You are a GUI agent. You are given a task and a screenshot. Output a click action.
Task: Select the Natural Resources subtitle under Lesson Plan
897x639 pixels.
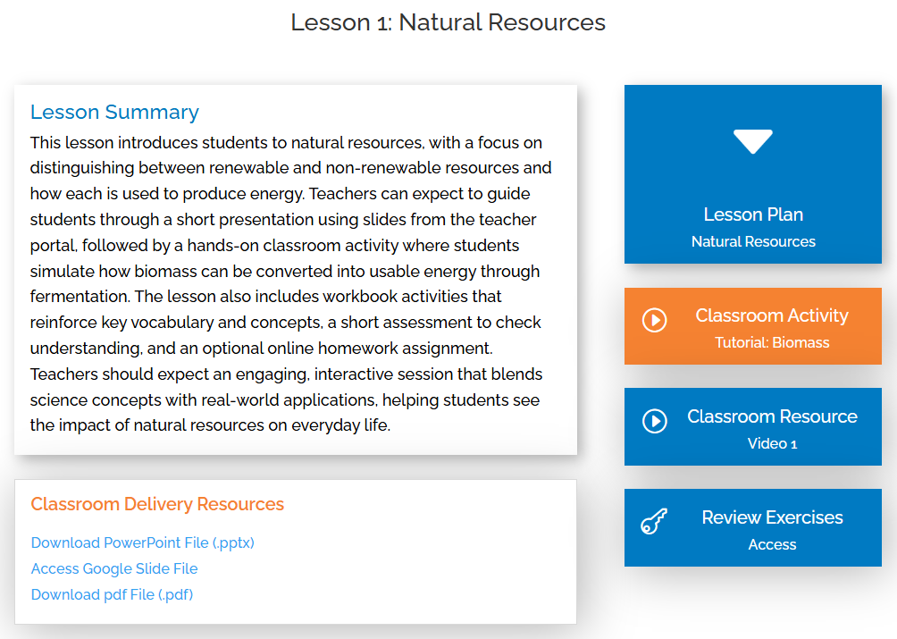click(753, 241)
